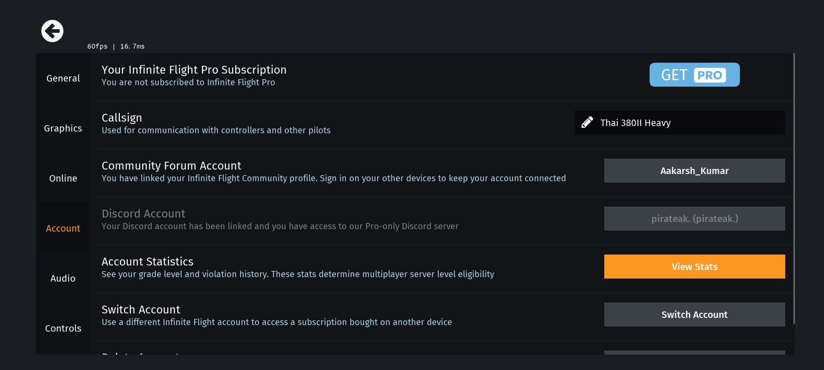Open View Stats for the account
This screenshot has height=370, width=824.
tap(694, 267)
